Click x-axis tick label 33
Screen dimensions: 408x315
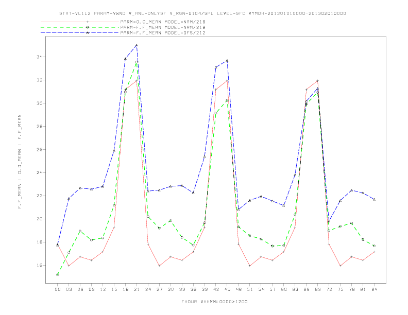pos(182,289)
